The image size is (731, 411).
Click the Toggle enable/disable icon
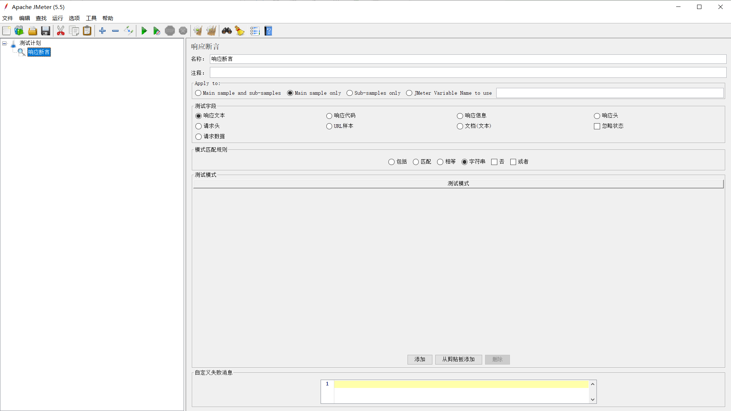pos(128,31)
